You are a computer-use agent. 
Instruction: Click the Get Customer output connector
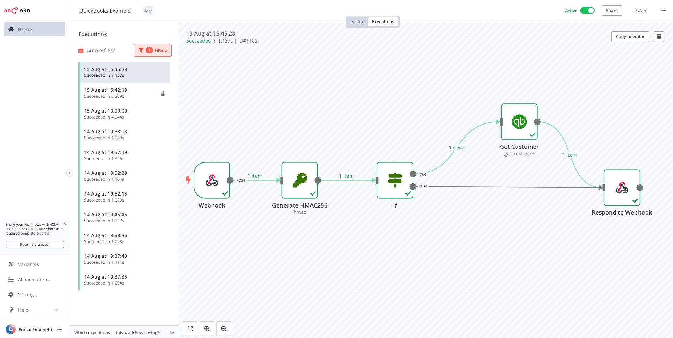537,122
